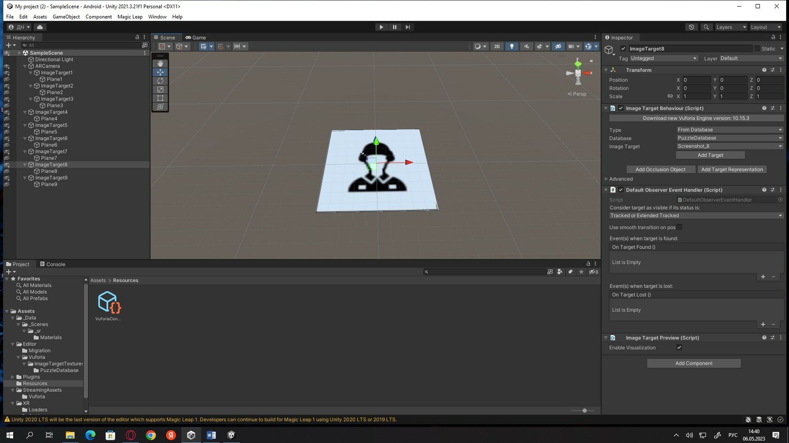The height and width of the screenshot is (443, 789).
Task: Click the Project thumbnail size slider
Action: coord(584,411)
